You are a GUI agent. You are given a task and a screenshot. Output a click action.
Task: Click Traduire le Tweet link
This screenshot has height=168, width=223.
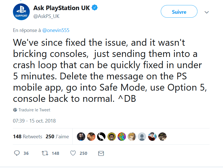[x=35, y=110]
